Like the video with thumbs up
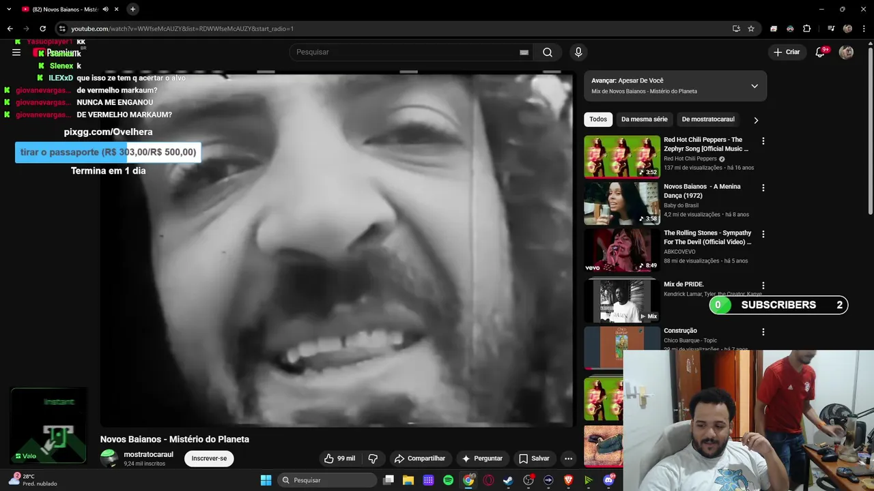The height and width of the screenshot is (491, 874). click(x=339, y=458)
